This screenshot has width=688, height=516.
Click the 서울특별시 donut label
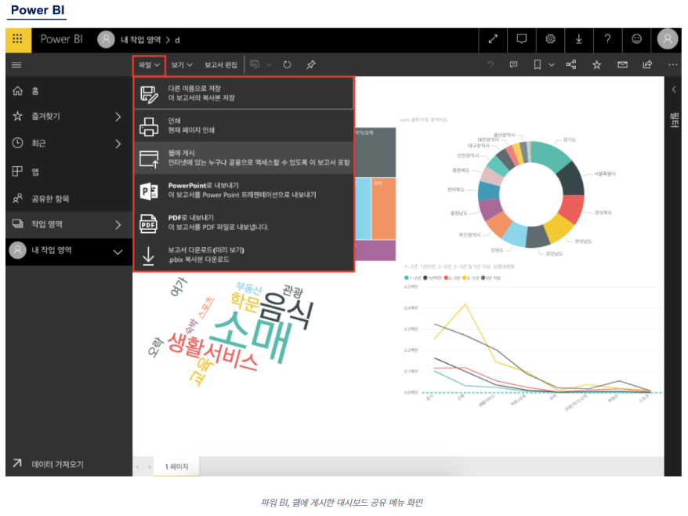point(605,174)
